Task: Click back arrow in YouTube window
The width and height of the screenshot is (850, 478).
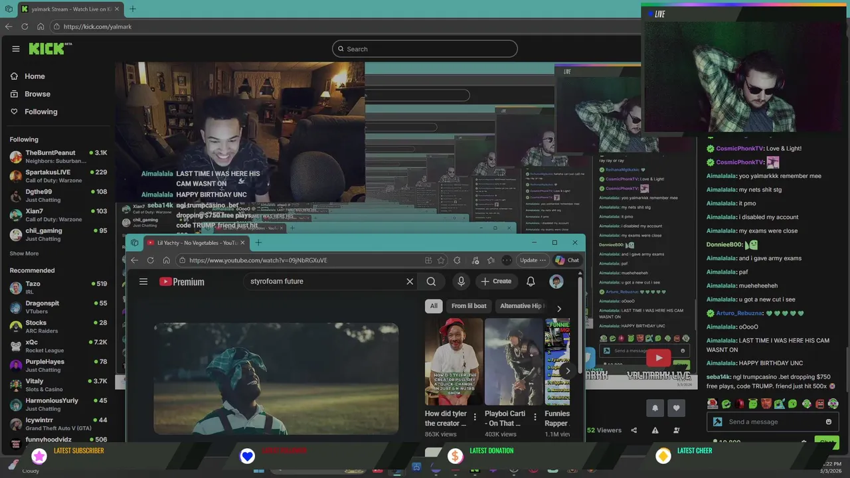Action: (135, 260)
